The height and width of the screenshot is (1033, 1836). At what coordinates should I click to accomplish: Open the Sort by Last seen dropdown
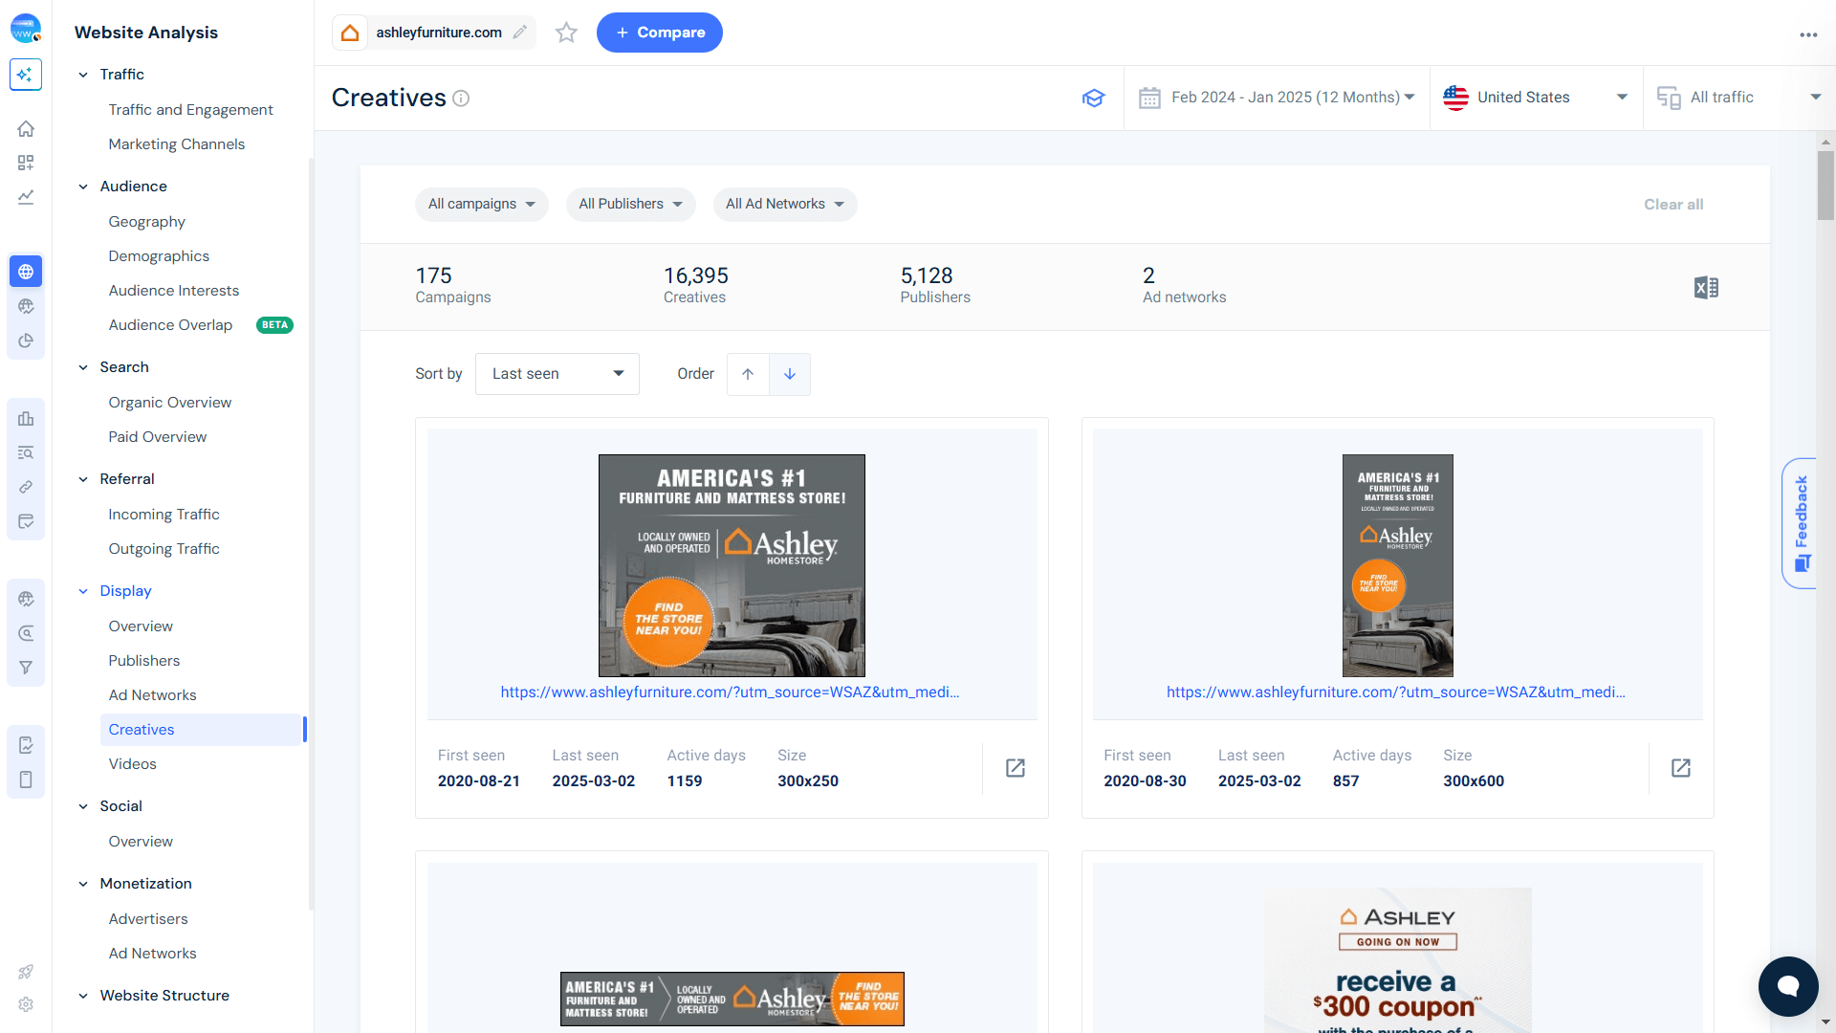(557, 374)
